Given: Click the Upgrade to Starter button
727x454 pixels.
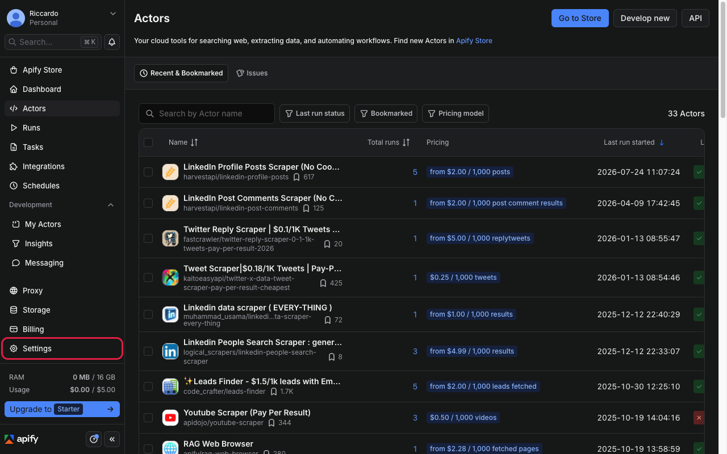Looking at the screenshot, I should tap(62, 409).
